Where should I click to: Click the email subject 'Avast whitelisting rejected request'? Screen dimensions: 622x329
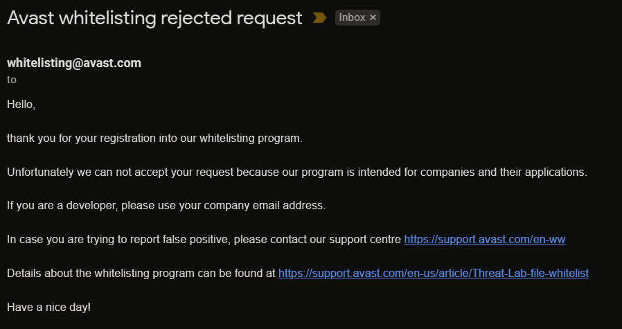coord(154,18)
